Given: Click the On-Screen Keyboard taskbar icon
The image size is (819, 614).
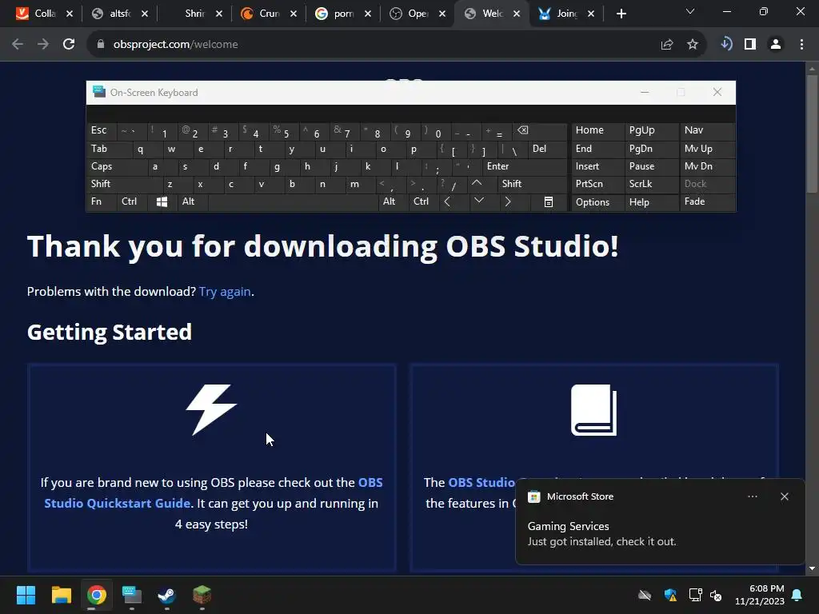Looking at the screenshot, I should [x=132, y=595].
